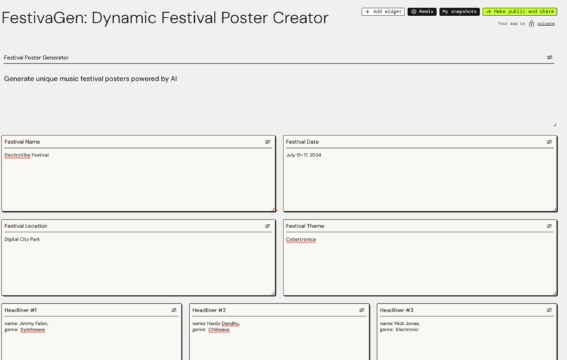The width and height of the screenshot is (567, 360).
Task: Open settings icon of Festival Location widget
Action: point(267,226)
